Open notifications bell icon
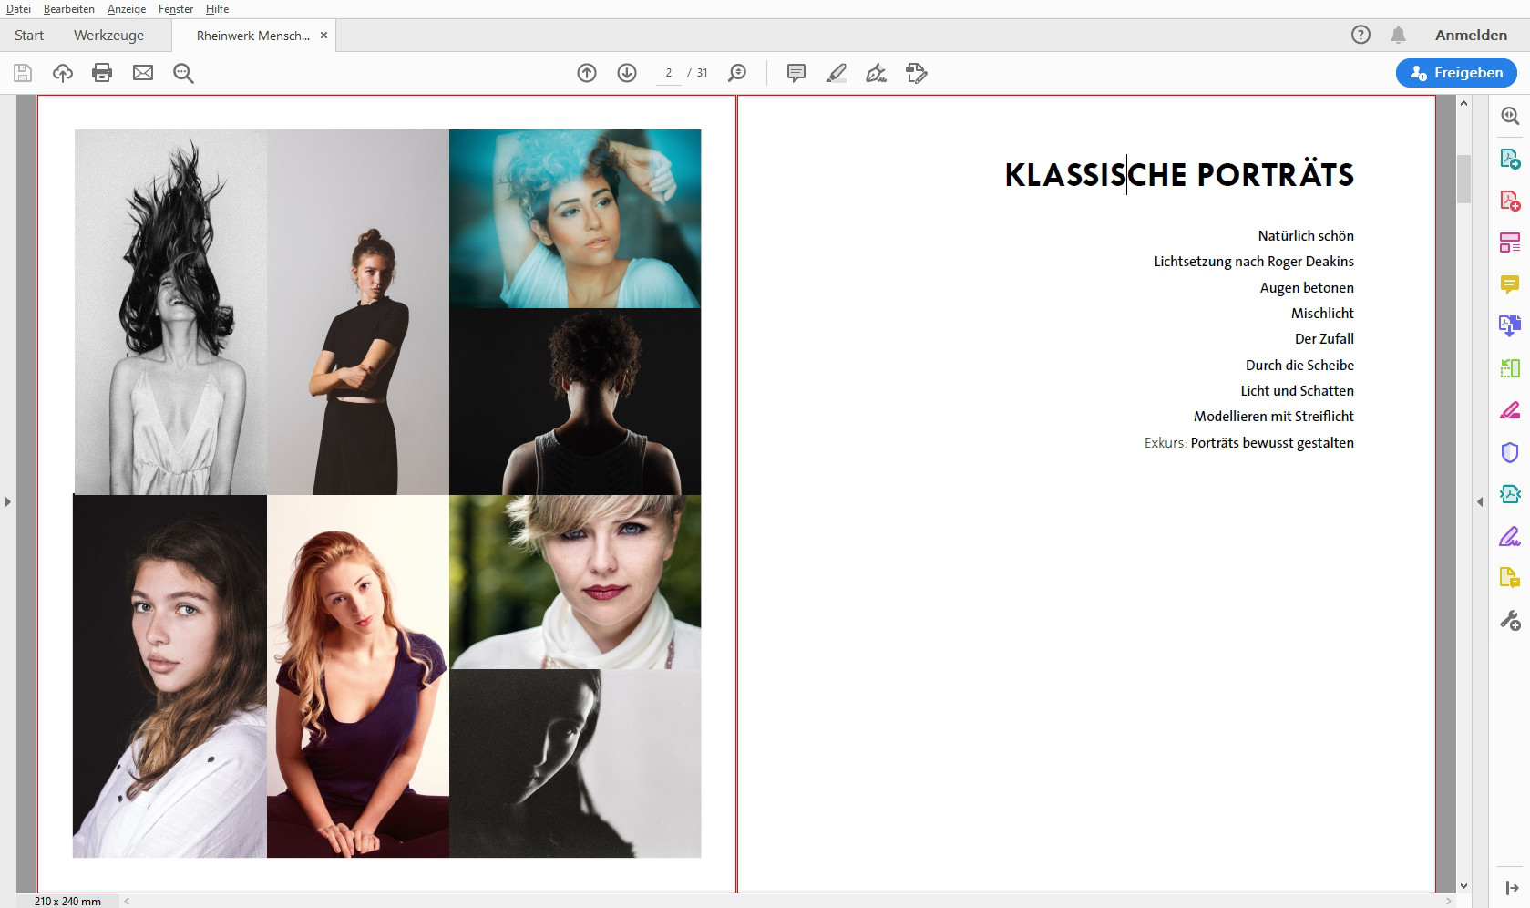Viewport: 1530px width, 908px height. [1398, 35]
